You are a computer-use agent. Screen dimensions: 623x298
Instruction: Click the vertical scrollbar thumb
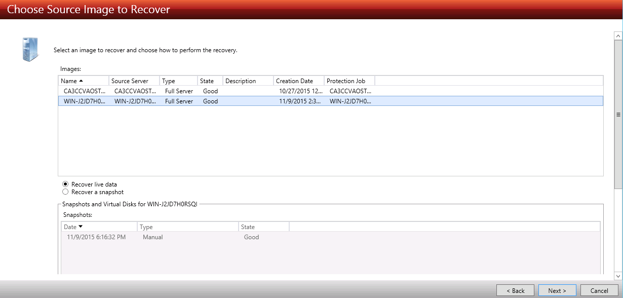(x=618, y=115)
